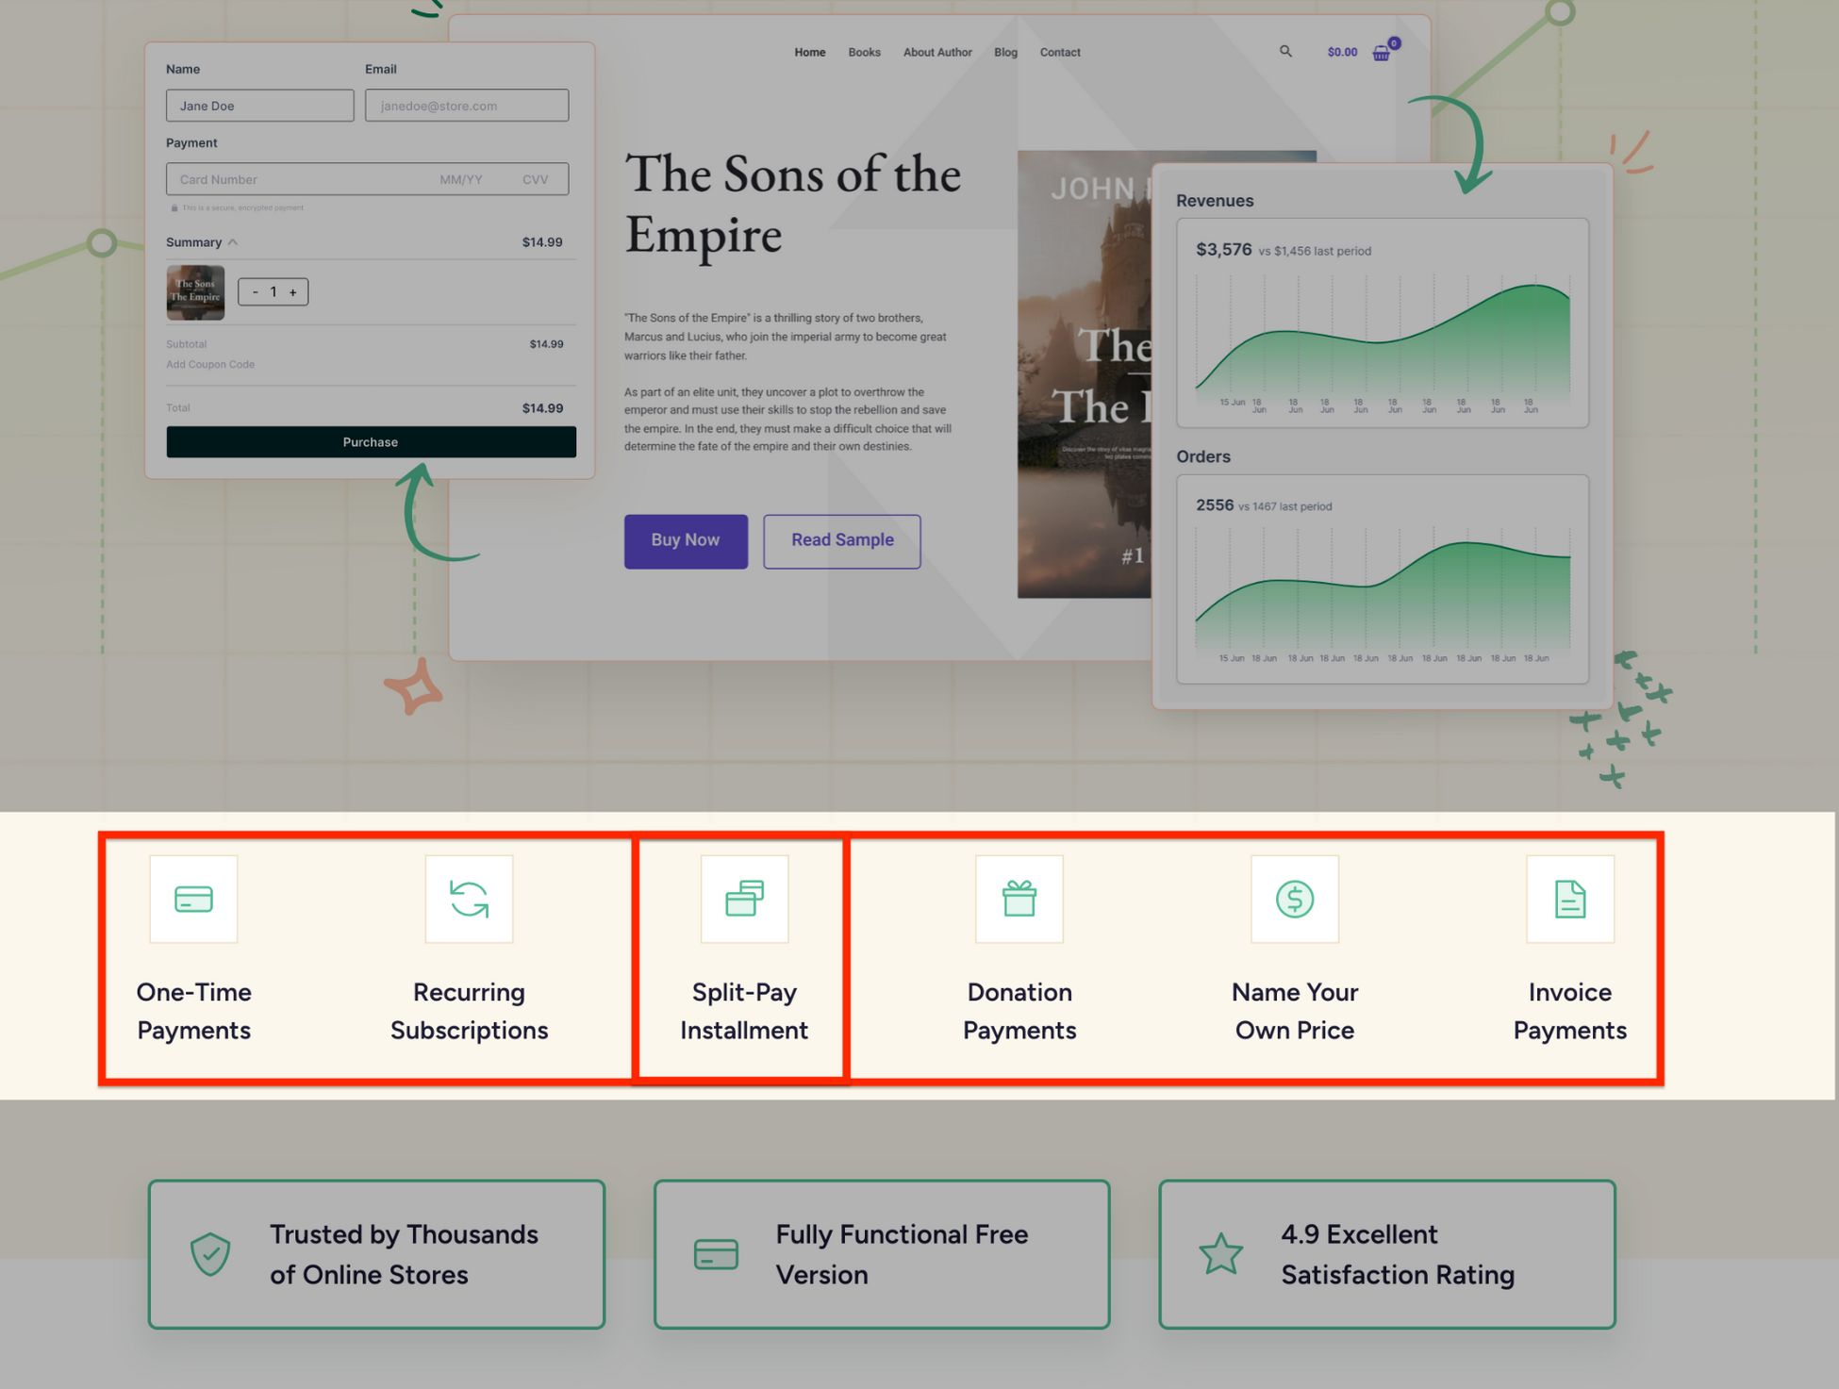
Task: Click the shopping cart icon
Action: [1383, 51]
